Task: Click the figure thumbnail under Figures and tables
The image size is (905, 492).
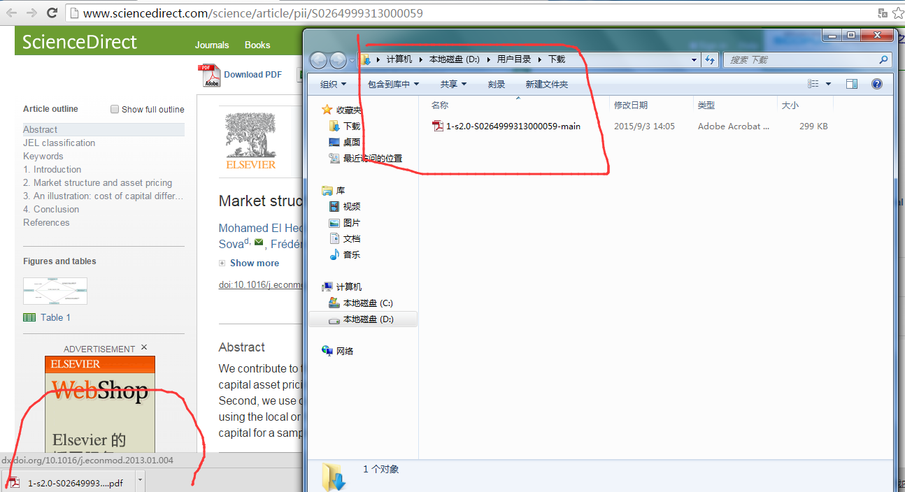Action: [x=55, y=291]
